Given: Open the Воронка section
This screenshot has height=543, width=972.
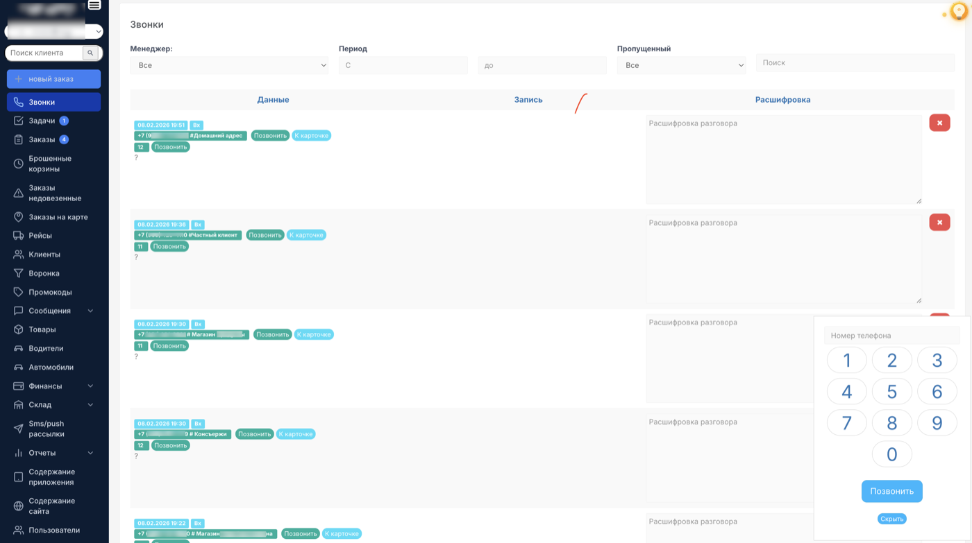Looking at the screenshot, I should click(x=44, y=273).
